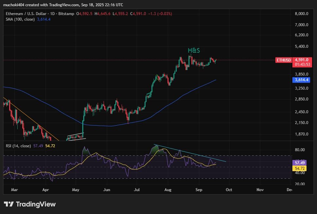Click the TradingView wordmark next to the logo

pos(35,204)
